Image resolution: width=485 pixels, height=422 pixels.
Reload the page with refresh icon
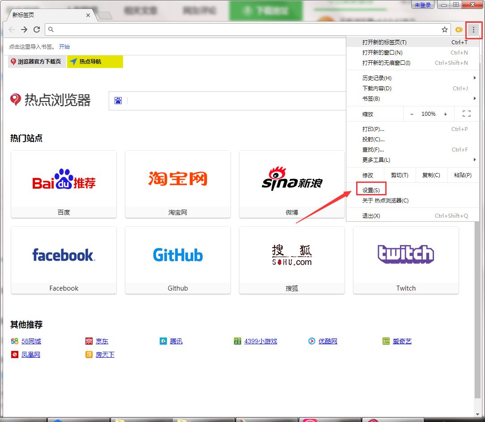point(37,30)
